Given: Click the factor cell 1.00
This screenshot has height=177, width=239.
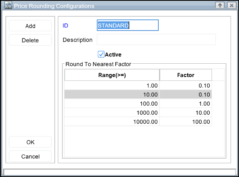Looking at the screenshot, I should (x=186, y=103).
